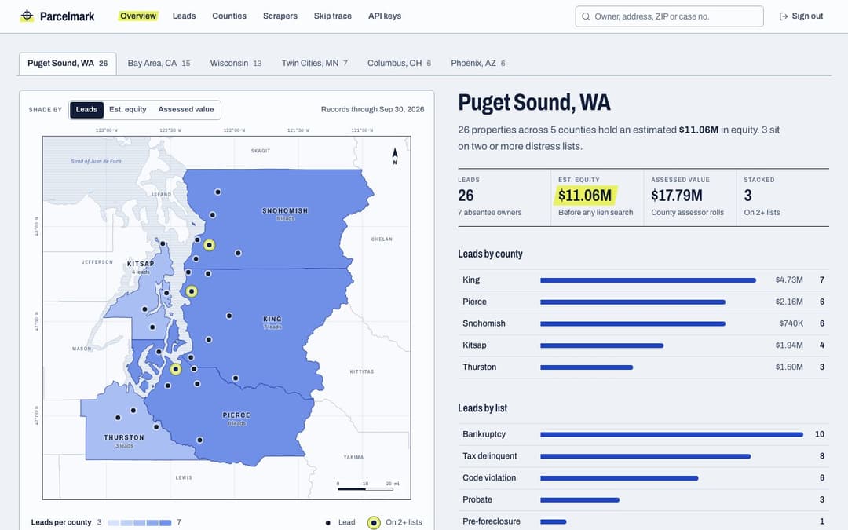Select the Bankruptcy row in Leads by list
The image size is (848, 530).
tap(643, 434)
